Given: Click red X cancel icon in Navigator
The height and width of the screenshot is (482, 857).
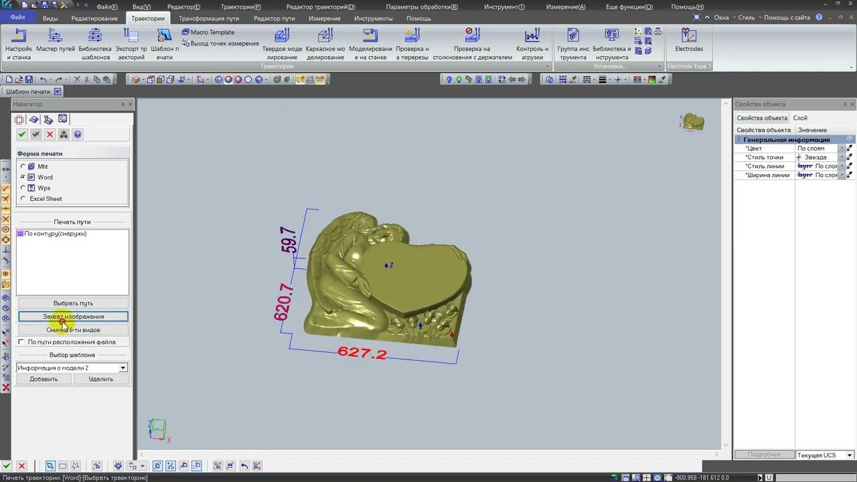Looking at the screenshot, I should 50,135.
